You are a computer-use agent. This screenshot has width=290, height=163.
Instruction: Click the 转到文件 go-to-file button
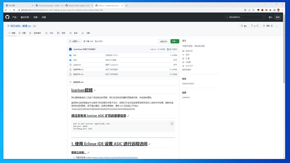[164, 41]
